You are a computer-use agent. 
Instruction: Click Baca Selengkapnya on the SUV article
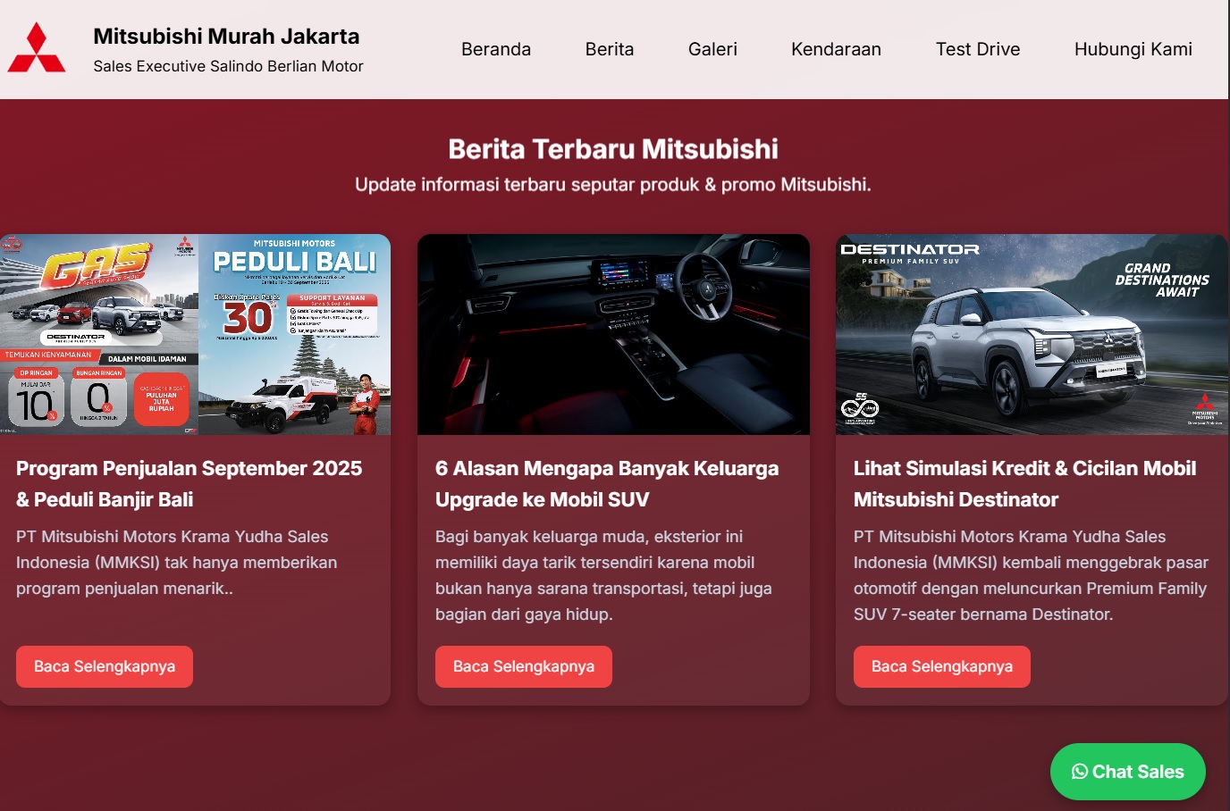click(523, 666)
